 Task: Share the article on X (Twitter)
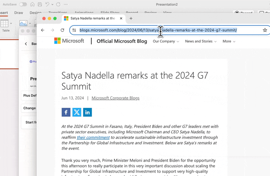coord(77,112)
